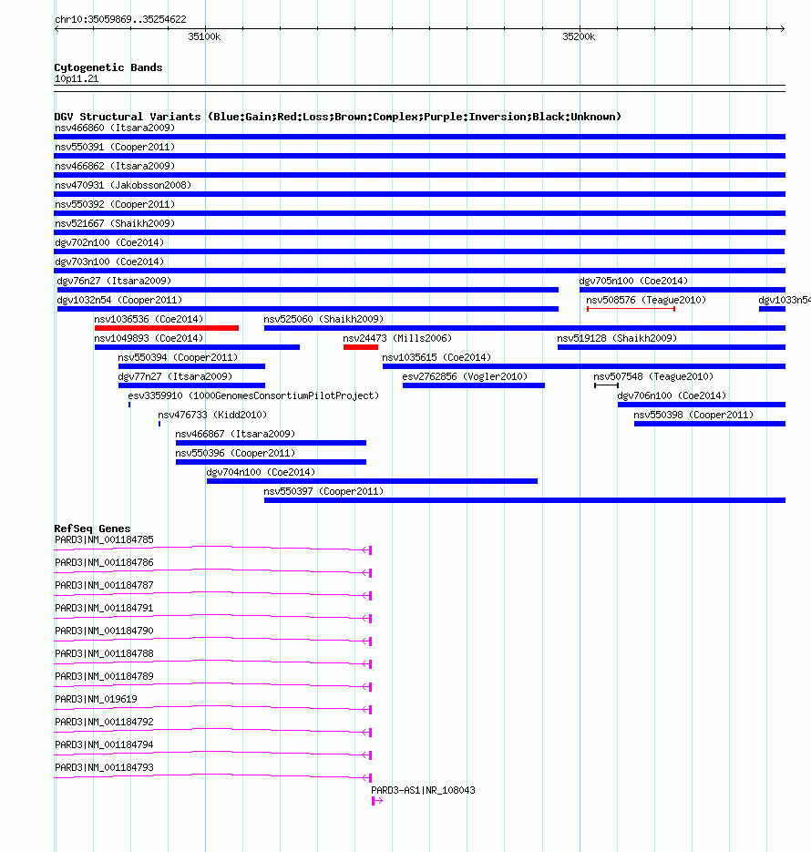Click esv3359910 1000GenomesConsortiumPilotProject label

pyautogui.click(x=253, y=395)
